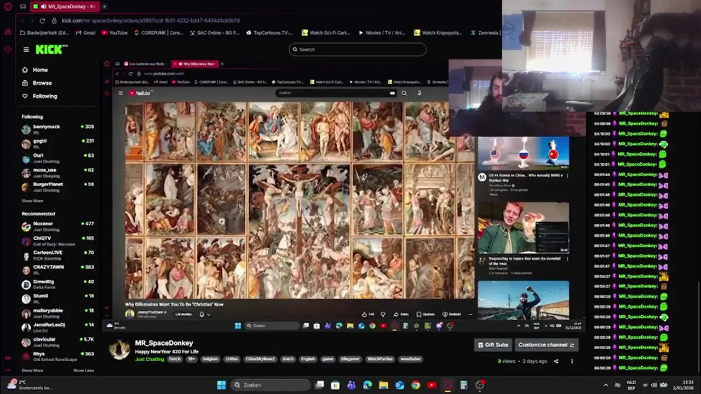This screenshot has height=394, width=701.
Task: Click the Zoeken taskbar search box
Action: point(269,385)
